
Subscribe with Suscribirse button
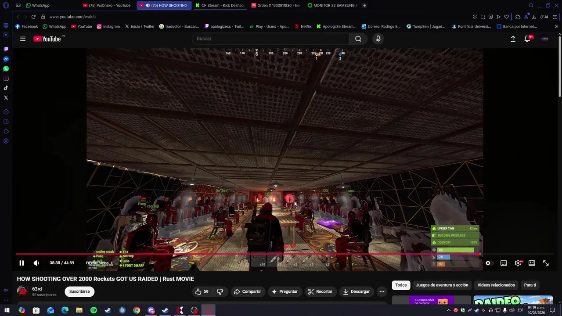tap(79, 291)
